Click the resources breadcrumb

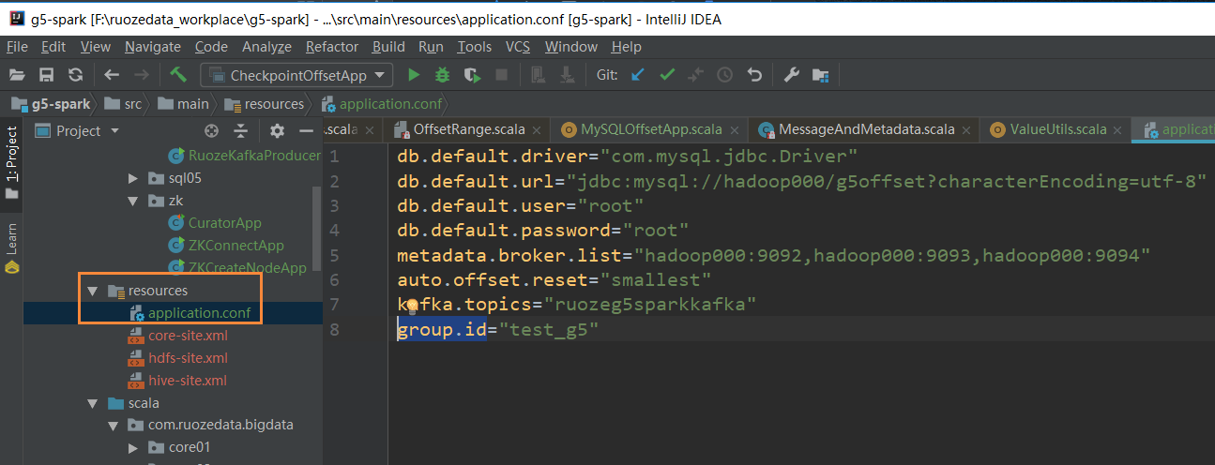pos(264,103)
